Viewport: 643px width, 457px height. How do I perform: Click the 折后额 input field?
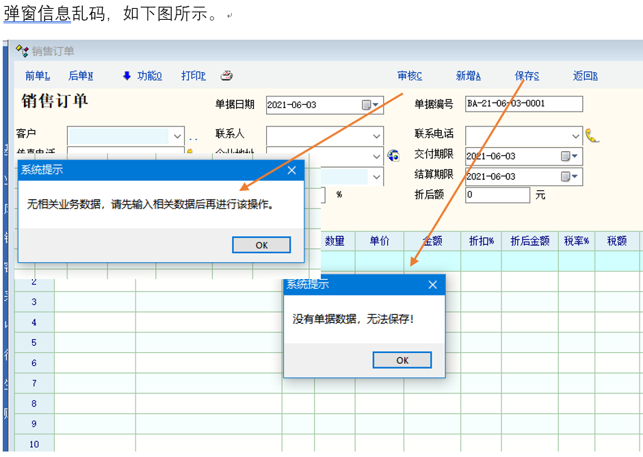coord(497,195)
